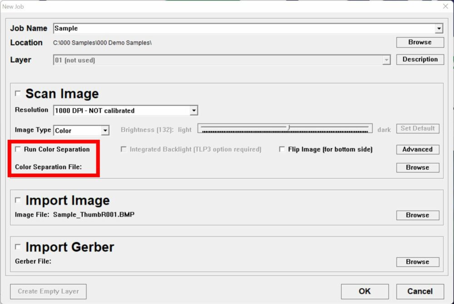Click the "Layer" label
Screen dimensions: 454x304
pyautogui.click(x=20, y=60)
